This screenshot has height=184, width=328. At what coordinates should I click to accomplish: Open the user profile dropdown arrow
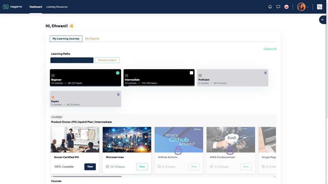(307, 7)
